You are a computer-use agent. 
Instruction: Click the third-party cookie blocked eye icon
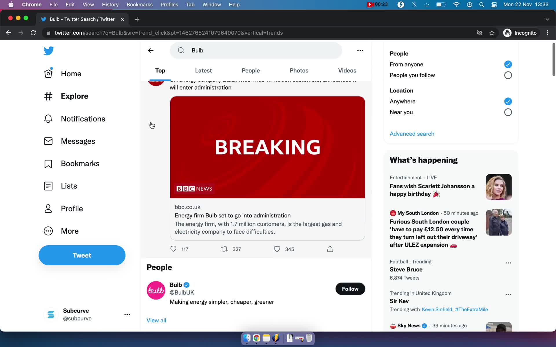(480, 33)
